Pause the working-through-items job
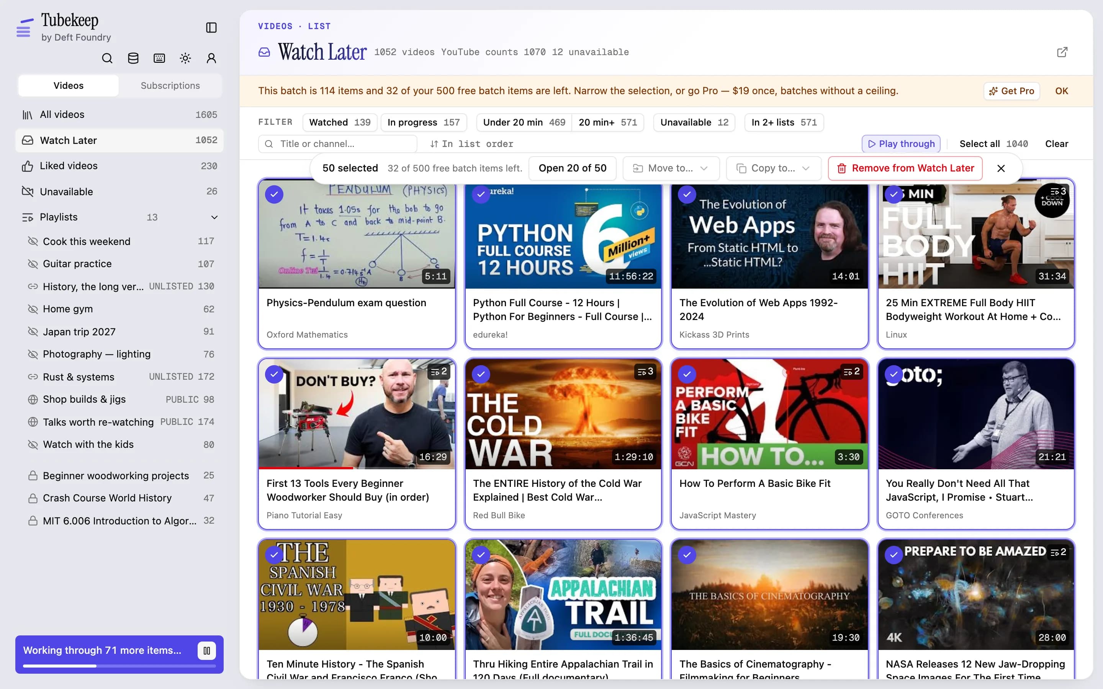Screen dimensions: 1103x689 click(x=206, y=651)
